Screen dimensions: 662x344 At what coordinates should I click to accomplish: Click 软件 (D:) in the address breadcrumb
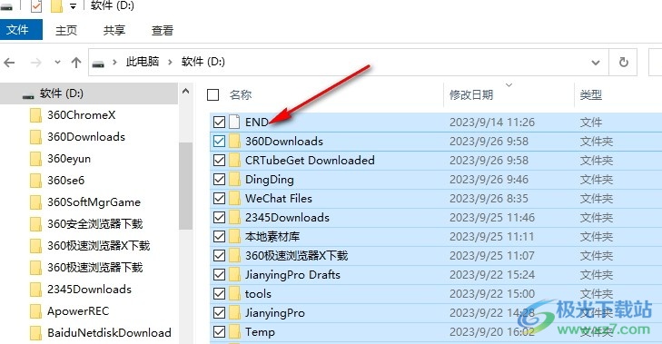(x=203, y=62)
